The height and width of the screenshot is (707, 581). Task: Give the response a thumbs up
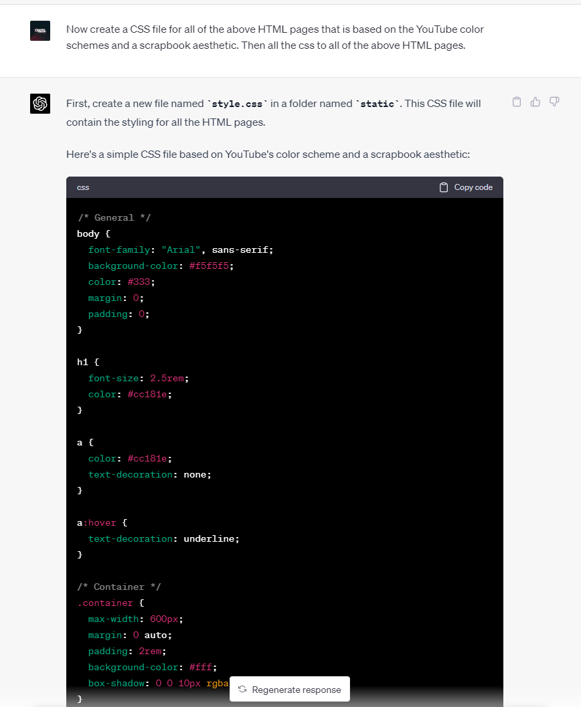pos(535,102)
